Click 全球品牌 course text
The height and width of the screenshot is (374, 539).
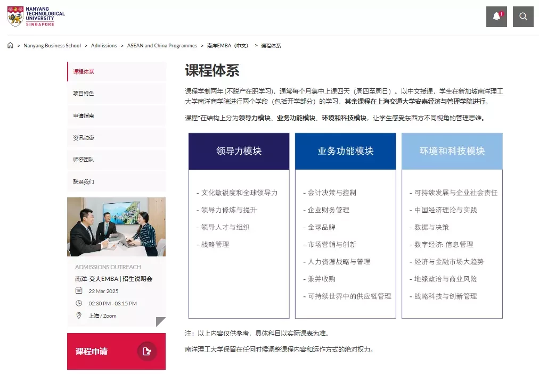321,227
